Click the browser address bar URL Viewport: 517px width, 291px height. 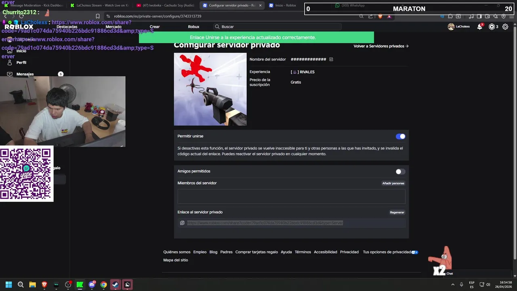coord(158,16)
